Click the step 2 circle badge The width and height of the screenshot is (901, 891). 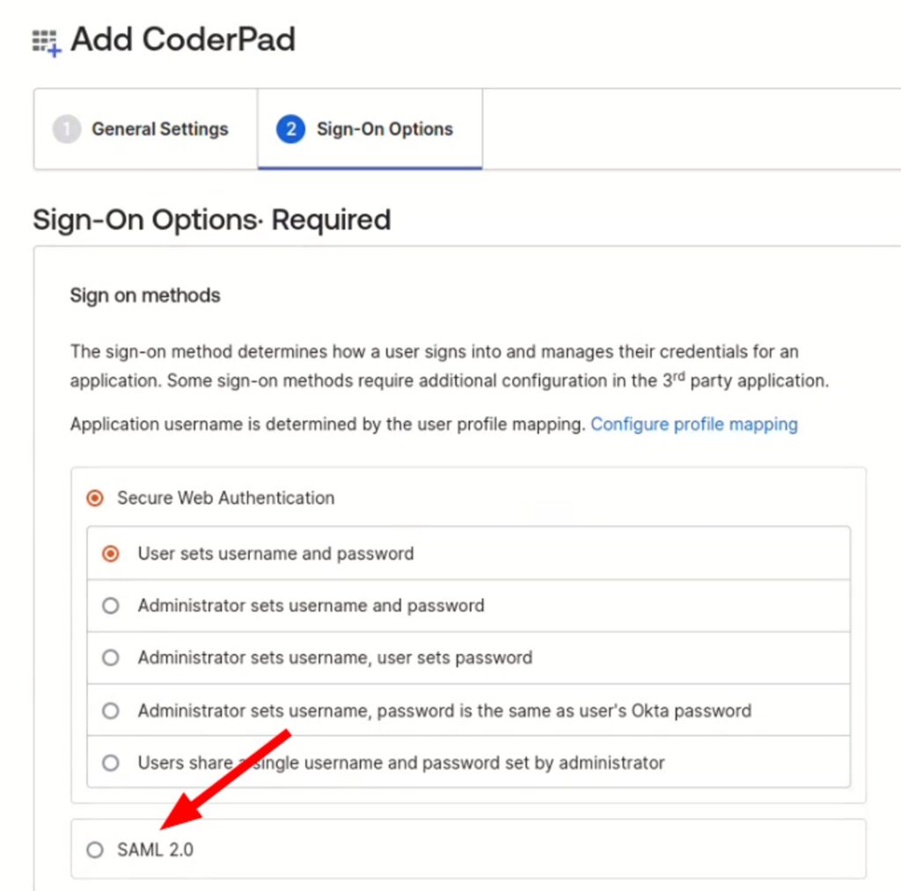click(x=292, y=128)
